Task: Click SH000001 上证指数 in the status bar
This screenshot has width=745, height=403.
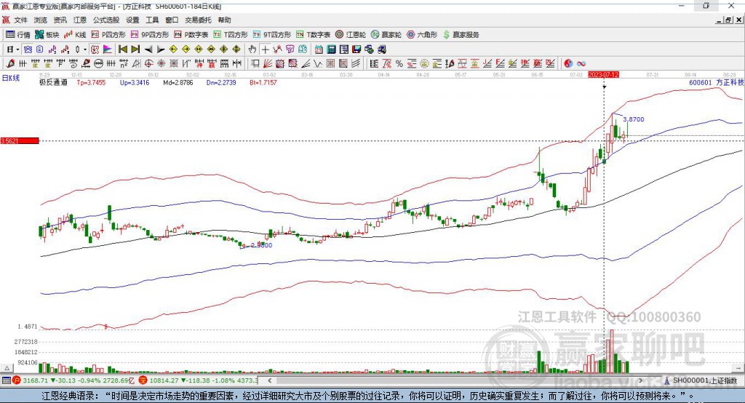Action: pos(704,380)
